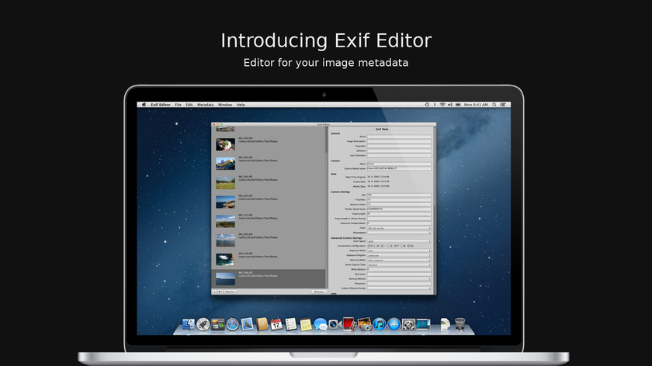Open the Apple menu
The width and height of the screenshot is (652, 366).
[144, 105]
